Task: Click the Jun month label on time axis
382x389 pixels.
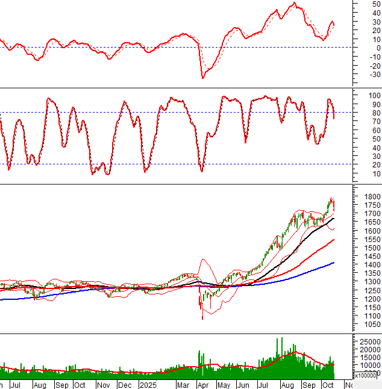Action: click(x=243, y=384)
